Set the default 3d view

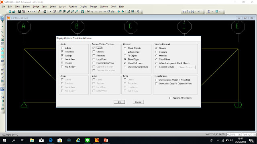tap(88, 12)
